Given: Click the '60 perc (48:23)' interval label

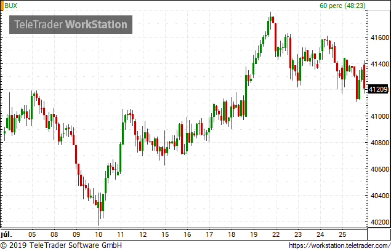Looking at the screenshot, I should pyautogui.click(x=342, y=6).
